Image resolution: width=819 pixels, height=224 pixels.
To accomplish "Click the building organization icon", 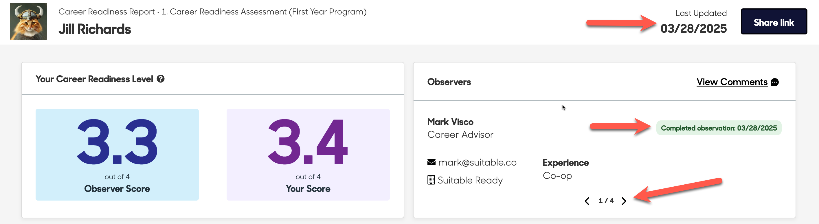I will coord(431,180).
